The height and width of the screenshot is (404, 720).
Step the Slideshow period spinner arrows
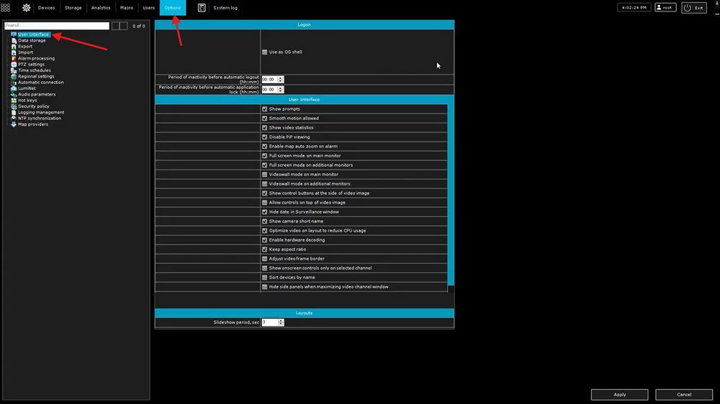[281, 322]
